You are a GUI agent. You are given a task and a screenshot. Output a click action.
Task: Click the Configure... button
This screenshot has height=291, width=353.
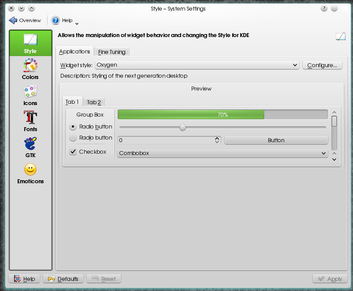tap(322, 65)
